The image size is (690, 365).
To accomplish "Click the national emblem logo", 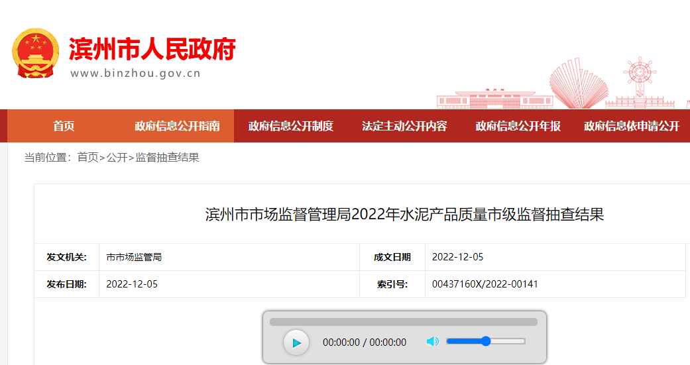I will pyautogui.click(x=35, y=54).
